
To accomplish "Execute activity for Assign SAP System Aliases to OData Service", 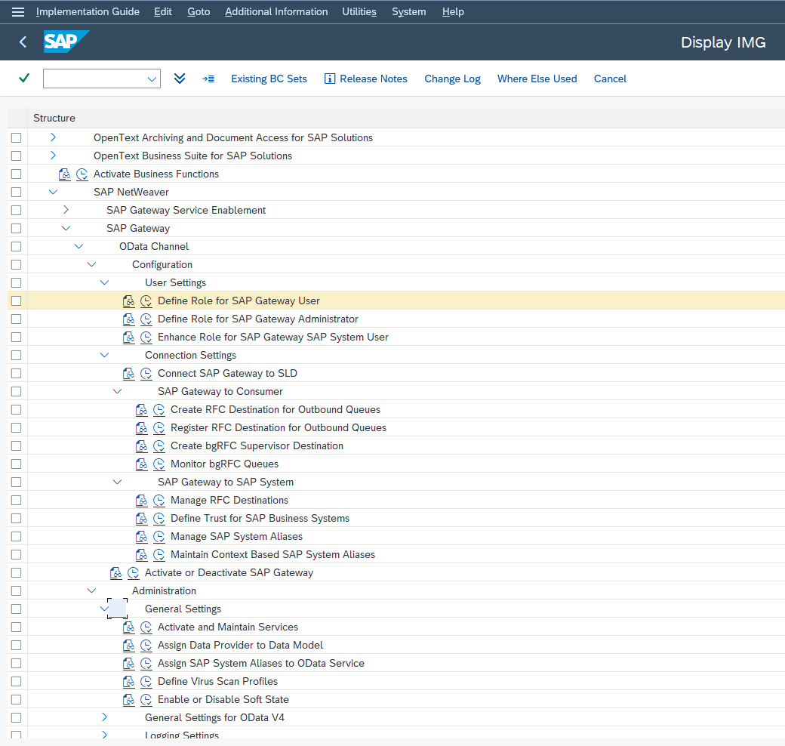I will click(146, 664).
